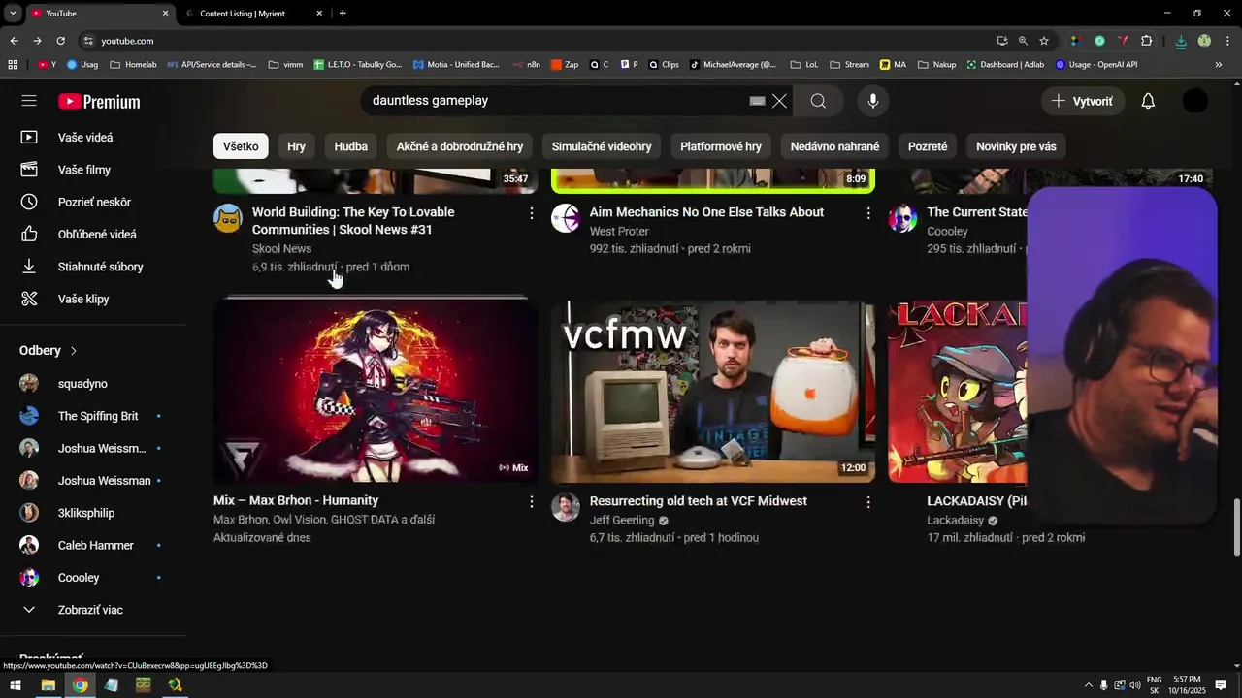Switch to Content Listing | Myrient tab
Screen dimensions: 1242x698
coord(252,14)
